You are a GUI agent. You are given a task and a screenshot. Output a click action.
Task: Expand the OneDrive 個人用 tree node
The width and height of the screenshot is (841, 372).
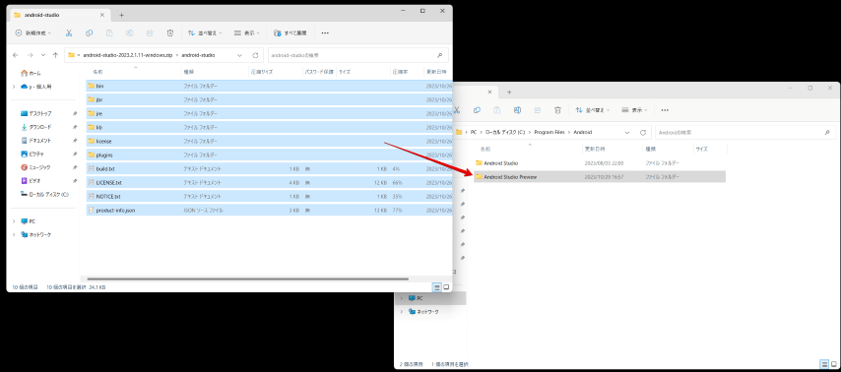coord(14,87)
